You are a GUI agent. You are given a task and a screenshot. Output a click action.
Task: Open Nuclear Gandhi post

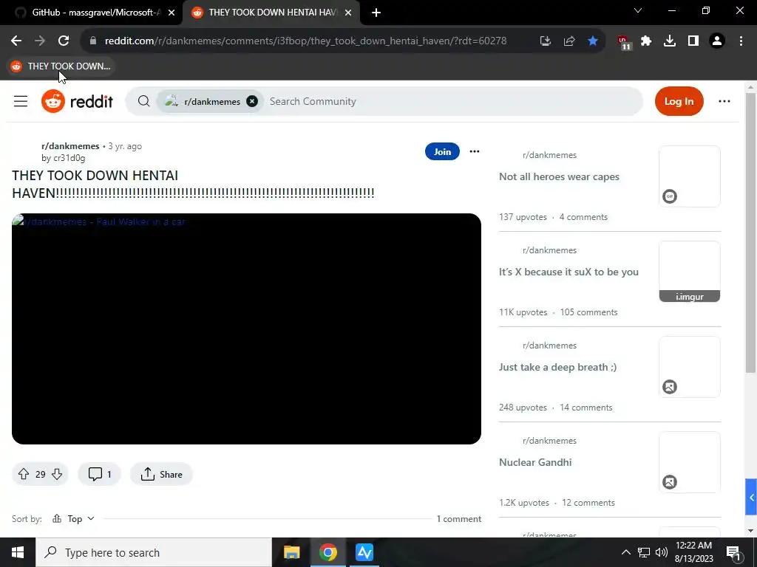tap(535, 462)
